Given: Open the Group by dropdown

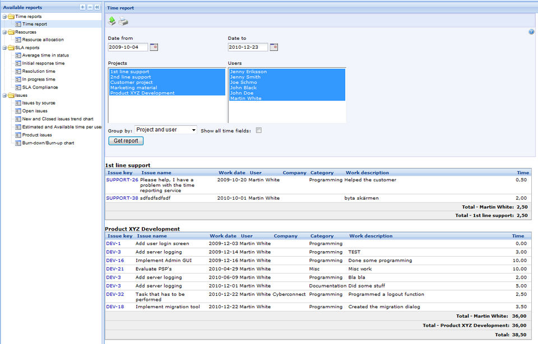Looking at the screenshot, I should [166, 130].
